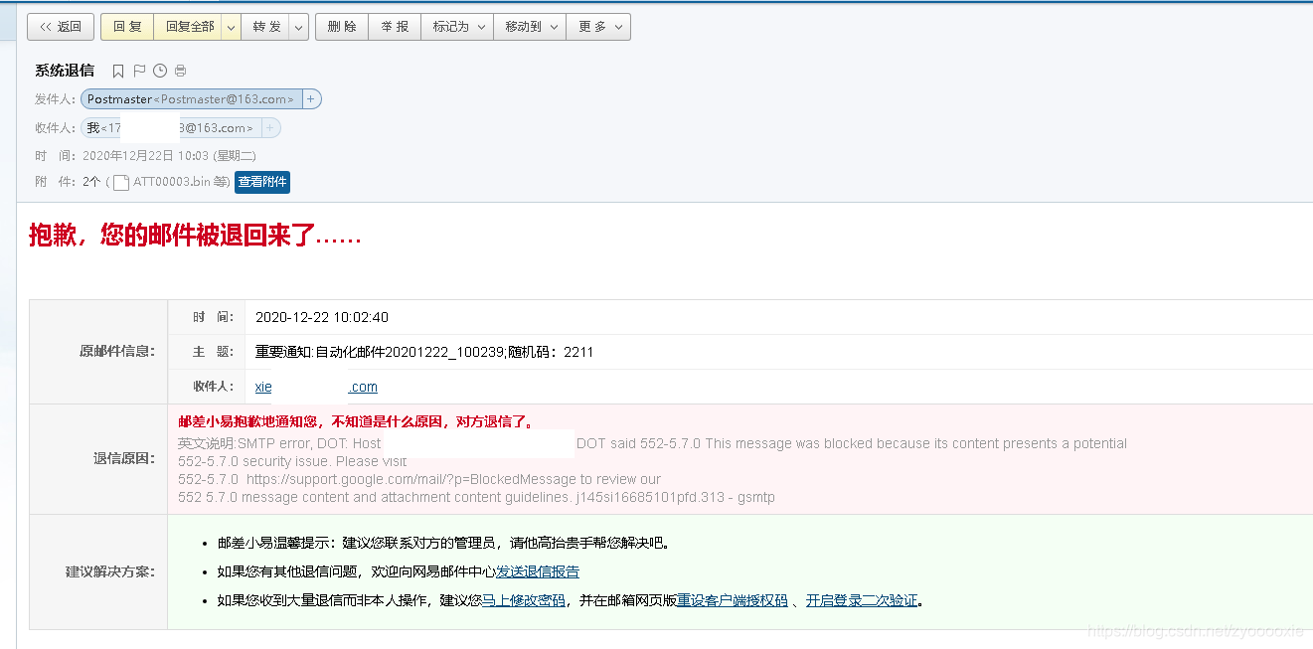Click the attachment name ATT00003.bin
Image resolution: width=1313 pixels, height=649 pixels.
(x=172, y=182)
